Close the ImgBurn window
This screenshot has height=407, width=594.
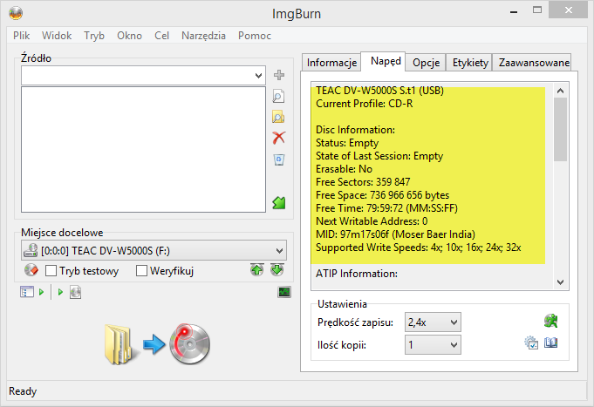(x=568, y=10)
